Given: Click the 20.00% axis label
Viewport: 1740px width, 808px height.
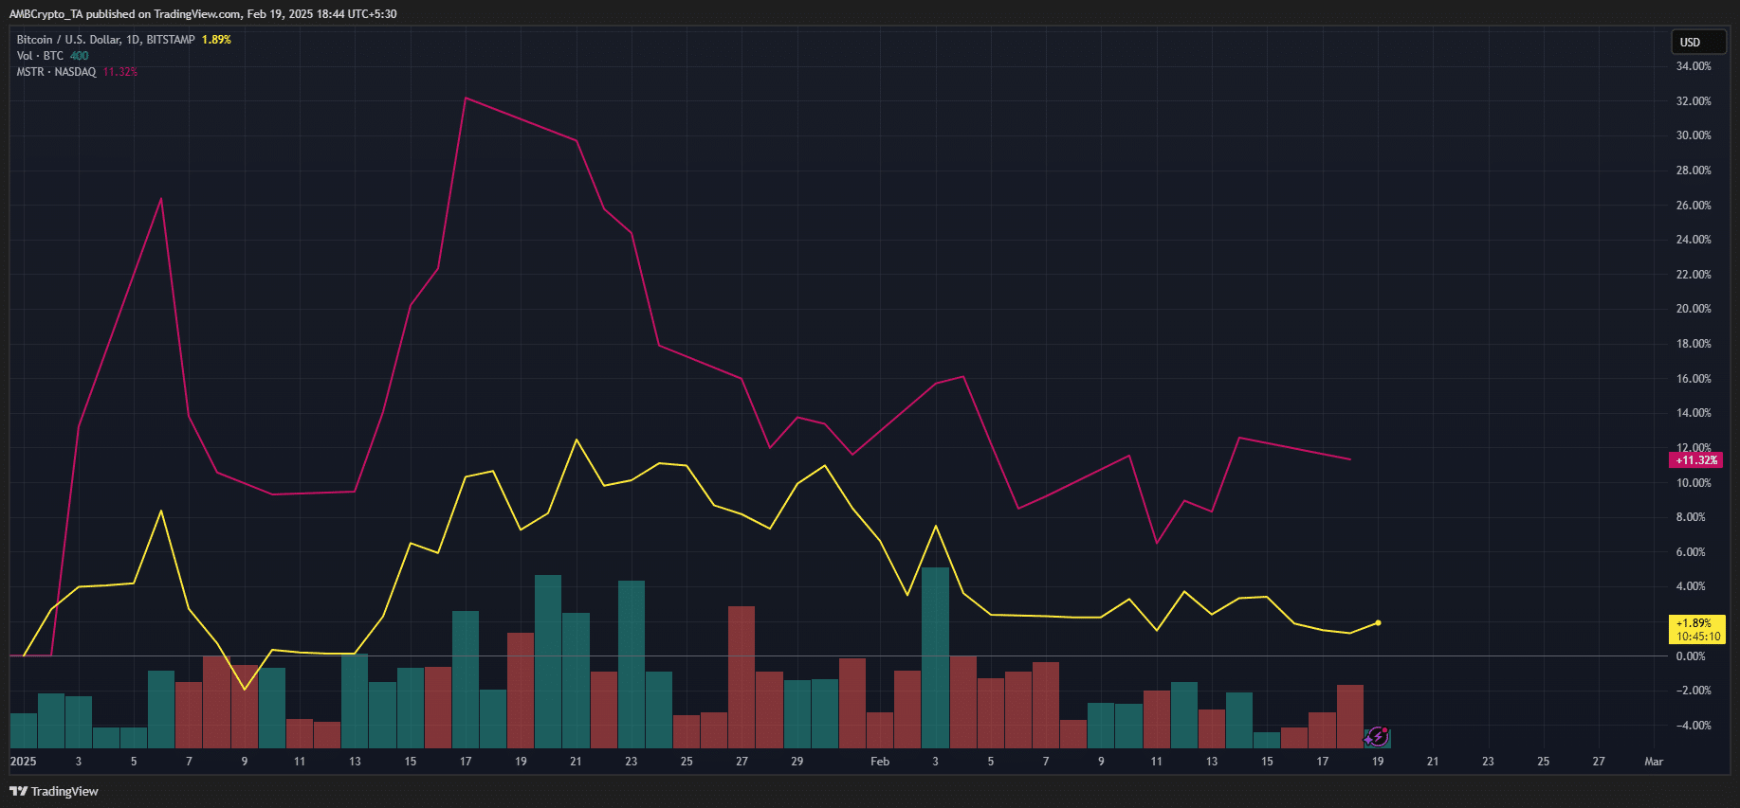Looking at the screenshot, I should point(1694,309).
